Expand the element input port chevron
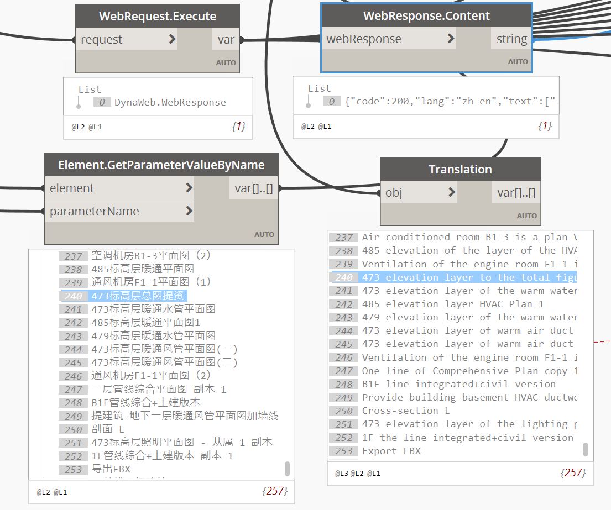The height and width of the screenshot is (510, 611). (189, 188)
